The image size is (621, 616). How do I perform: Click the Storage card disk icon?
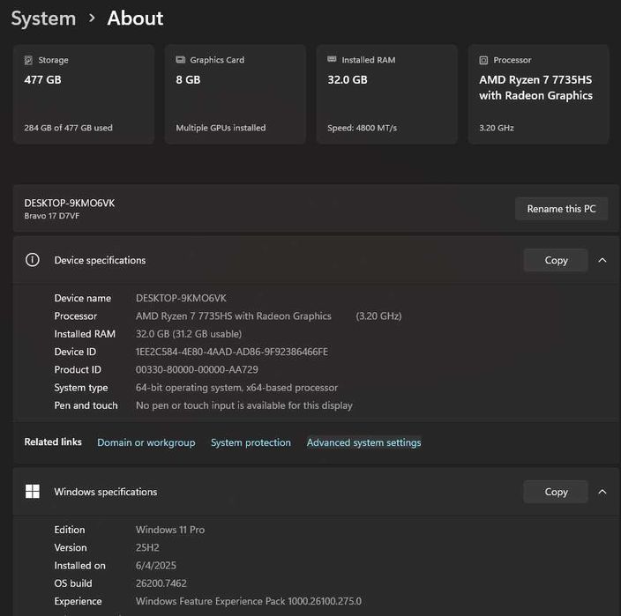(28, 60)
